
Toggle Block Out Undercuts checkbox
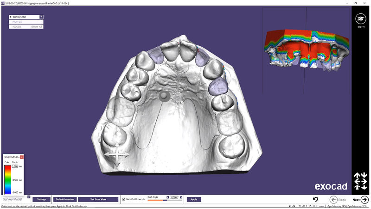pyautogui.click(x=123, y=199)
